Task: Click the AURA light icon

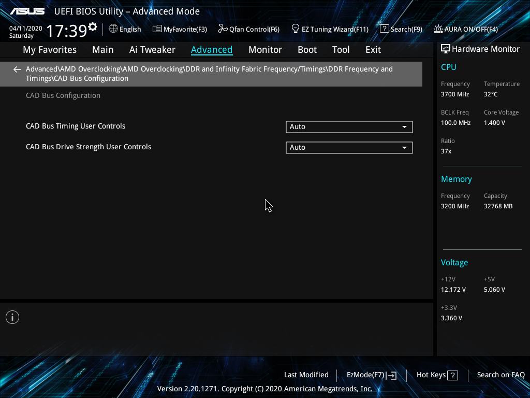Action: [438, 29]
